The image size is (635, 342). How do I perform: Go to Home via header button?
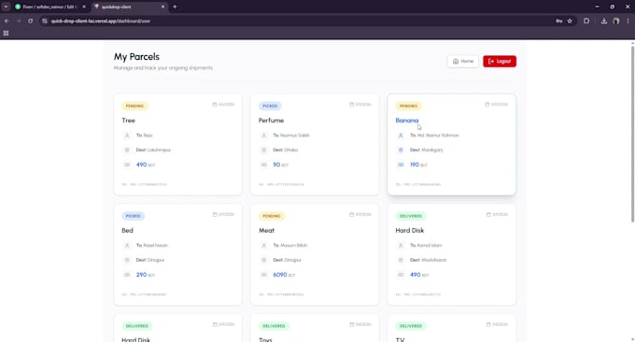click(463, 61)
